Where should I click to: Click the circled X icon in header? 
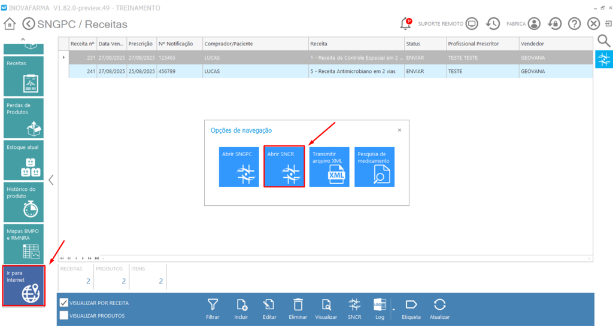[593, 24]
